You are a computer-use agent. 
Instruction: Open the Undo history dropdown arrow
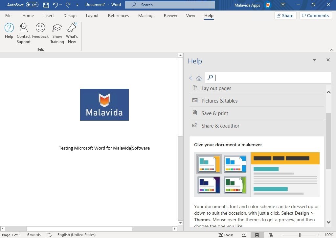(x=61, y=5)
